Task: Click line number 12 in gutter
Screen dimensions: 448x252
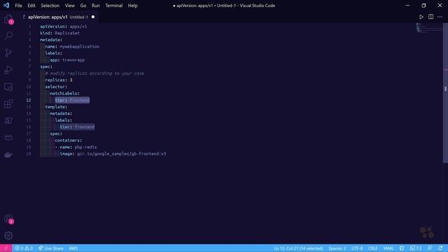Action: pyautogui.click(x=29, y=100)
